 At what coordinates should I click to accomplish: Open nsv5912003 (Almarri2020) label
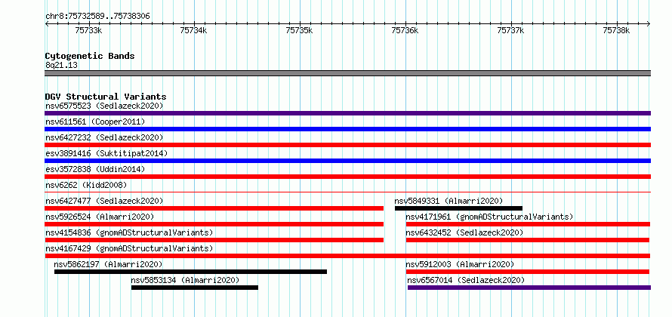pos(460,264)
